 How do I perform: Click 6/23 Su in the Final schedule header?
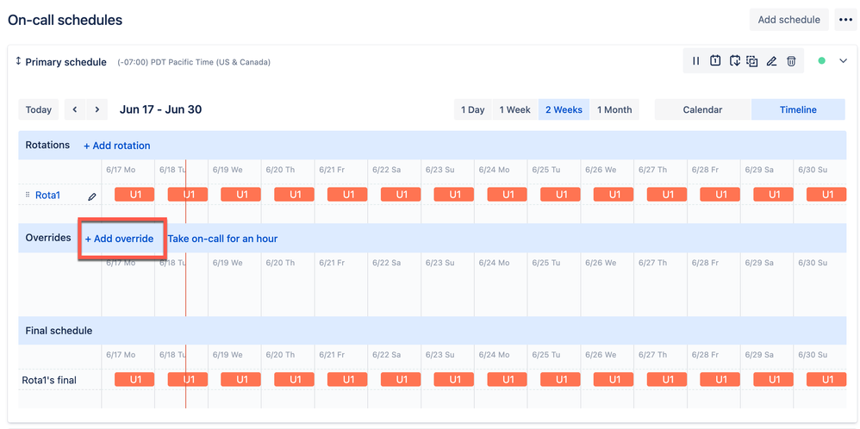click(x=439, y=355)
